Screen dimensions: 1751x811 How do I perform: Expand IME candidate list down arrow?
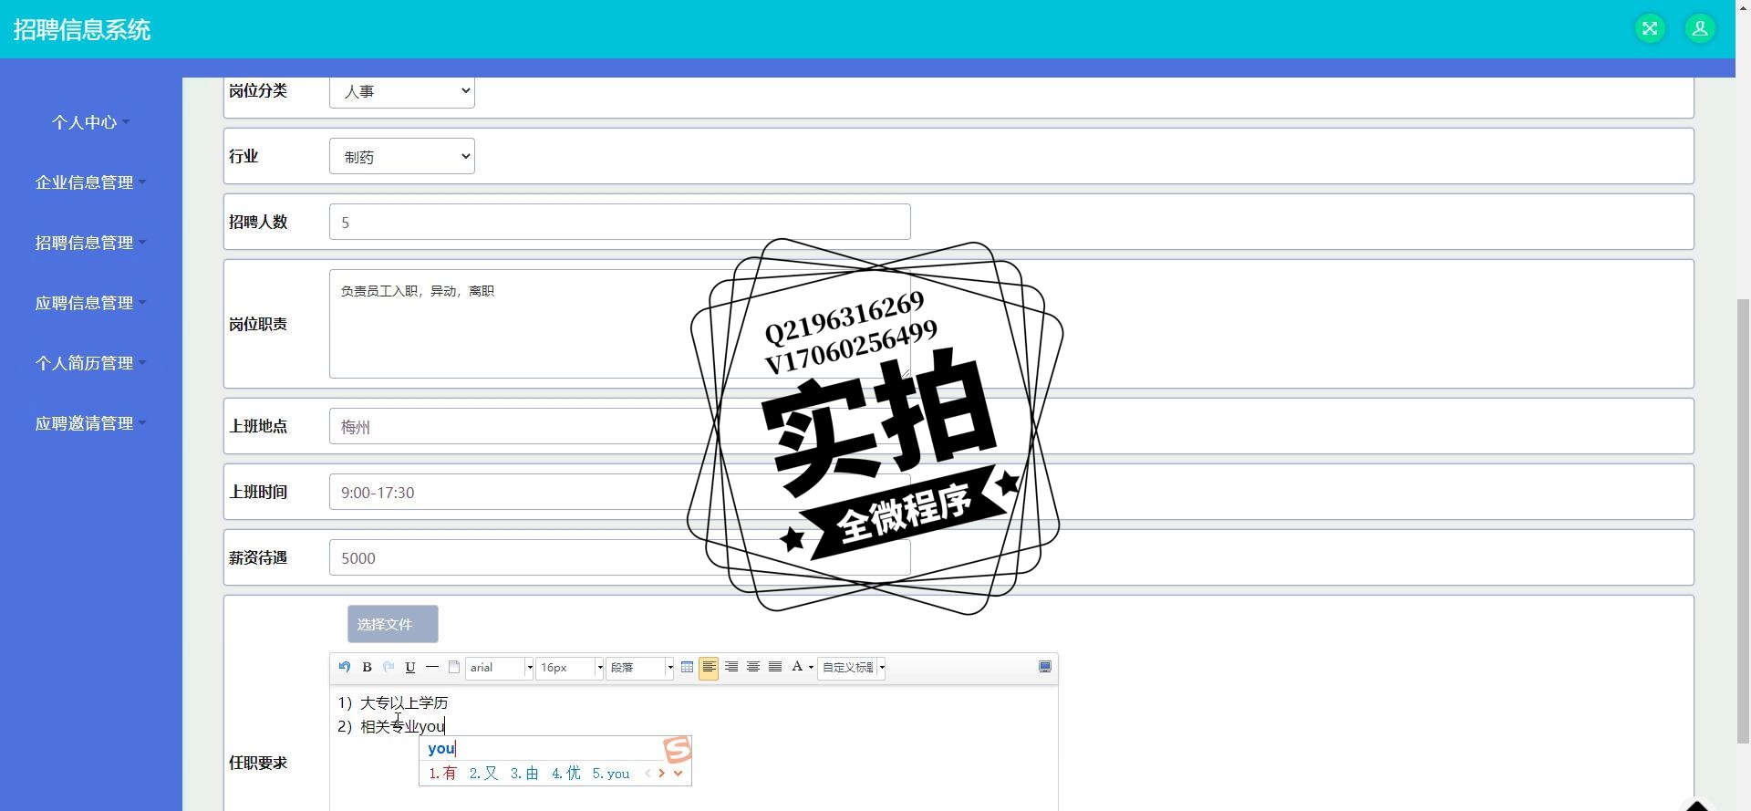[x=678, y=774]
